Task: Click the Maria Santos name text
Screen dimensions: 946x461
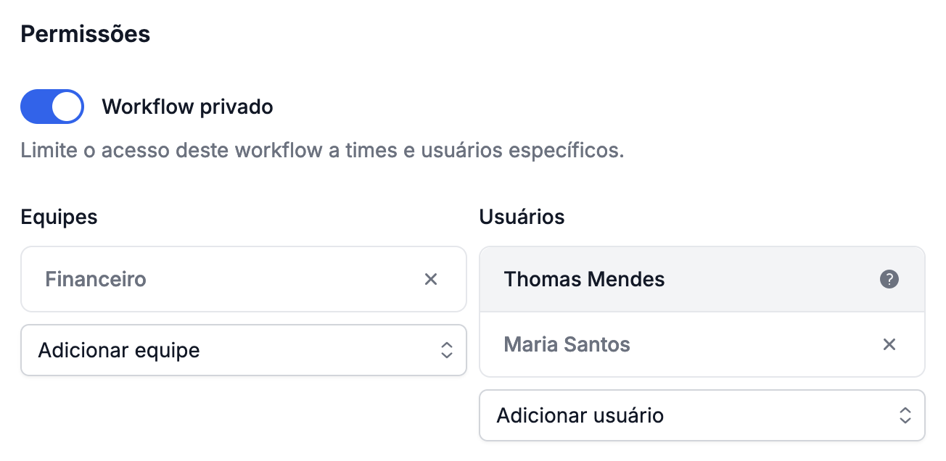Action: 567,344
